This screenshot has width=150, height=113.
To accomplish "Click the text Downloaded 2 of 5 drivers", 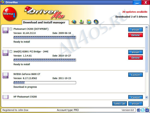I will [131, 17].
